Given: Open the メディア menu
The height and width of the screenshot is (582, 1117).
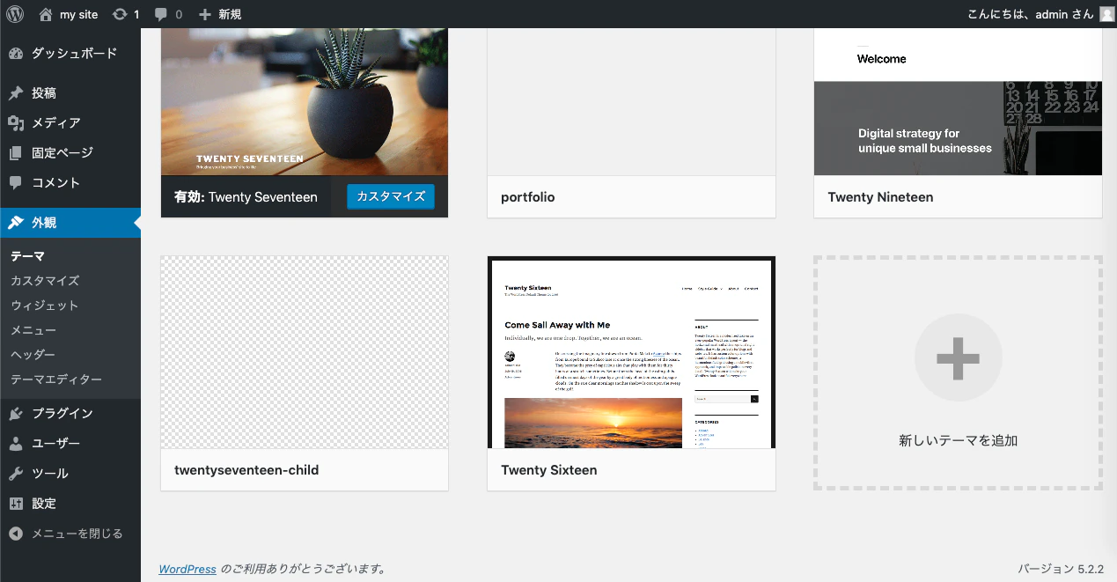Looking at the screenshot, I should point(70,123).
